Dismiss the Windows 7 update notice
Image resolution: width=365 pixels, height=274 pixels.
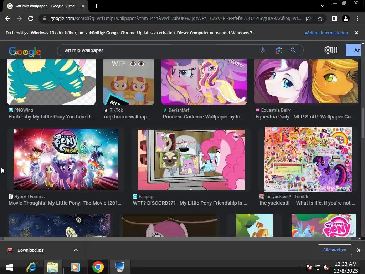(356, 33)
